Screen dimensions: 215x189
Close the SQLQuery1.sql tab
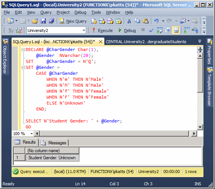101,42
